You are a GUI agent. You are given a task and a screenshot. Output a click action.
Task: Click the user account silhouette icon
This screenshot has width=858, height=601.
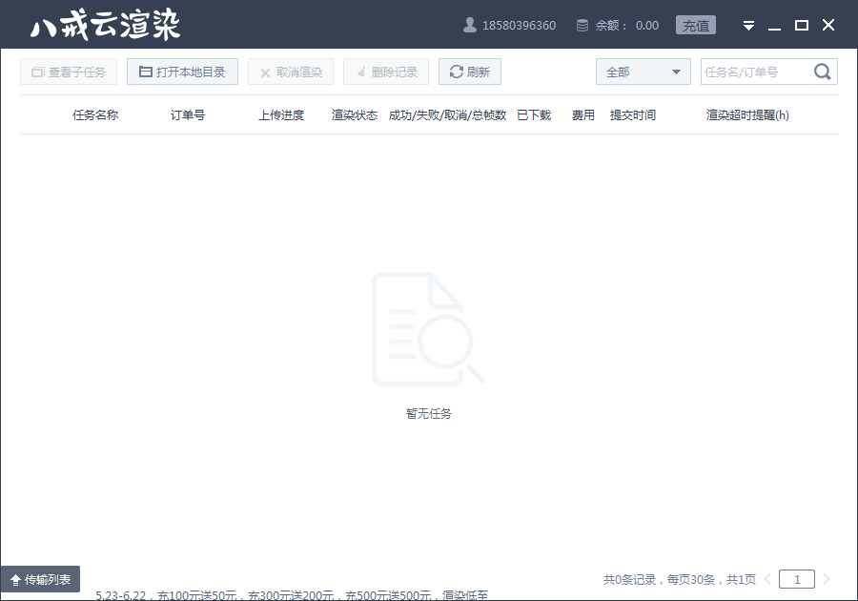click(x=468, y=25)
